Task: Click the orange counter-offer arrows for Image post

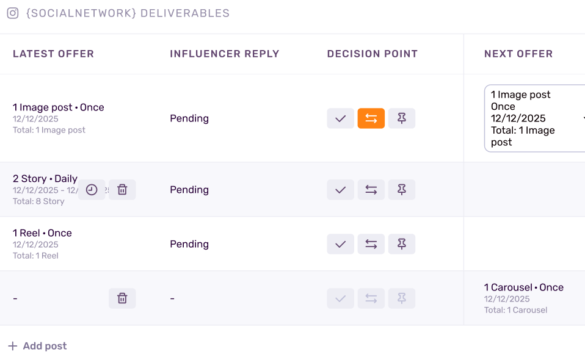Action: 371,118
